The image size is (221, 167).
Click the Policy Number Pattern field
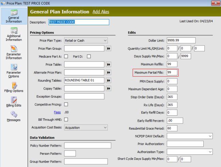88,146
